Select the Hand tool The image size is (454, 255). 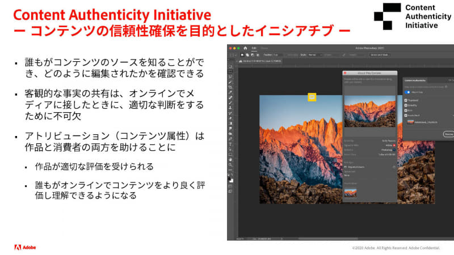[x=230, y=160]
